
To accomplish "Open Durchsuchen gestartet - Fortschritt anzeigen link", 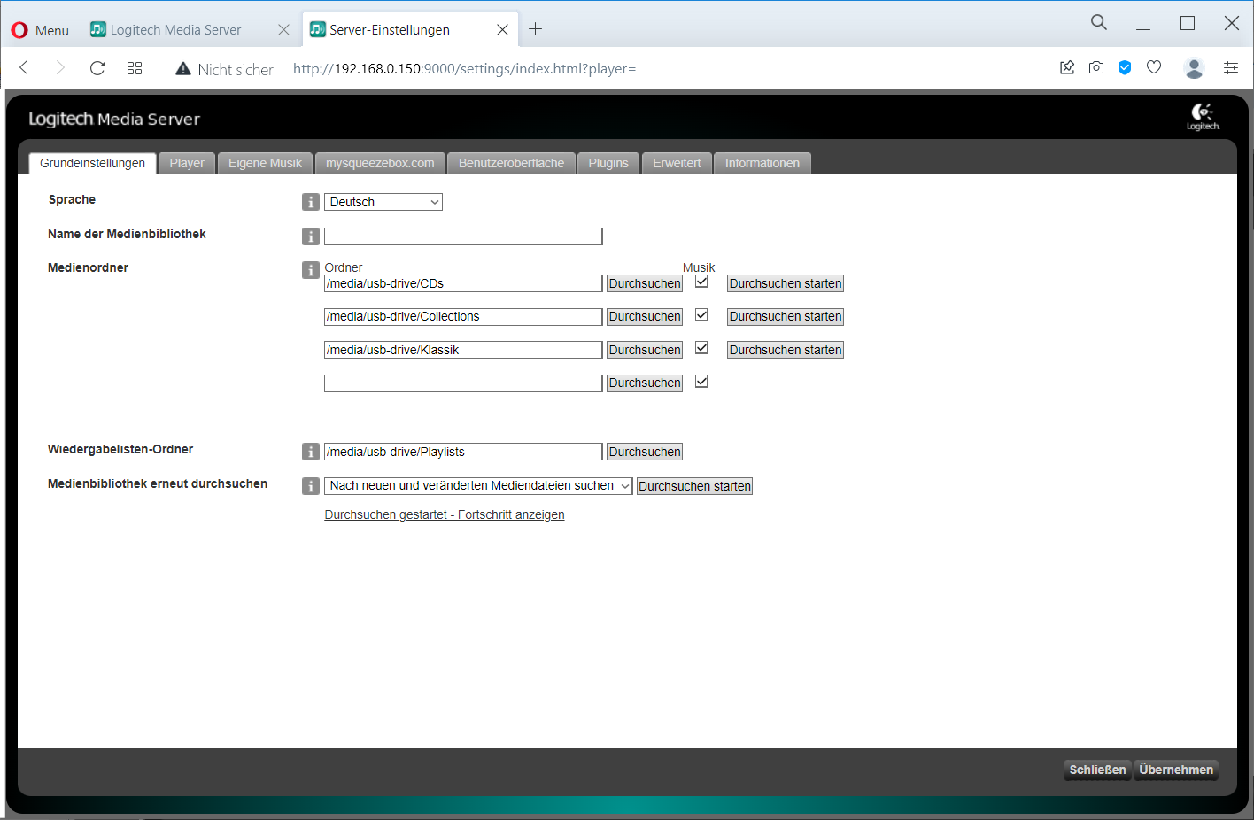I will (445, 514).
